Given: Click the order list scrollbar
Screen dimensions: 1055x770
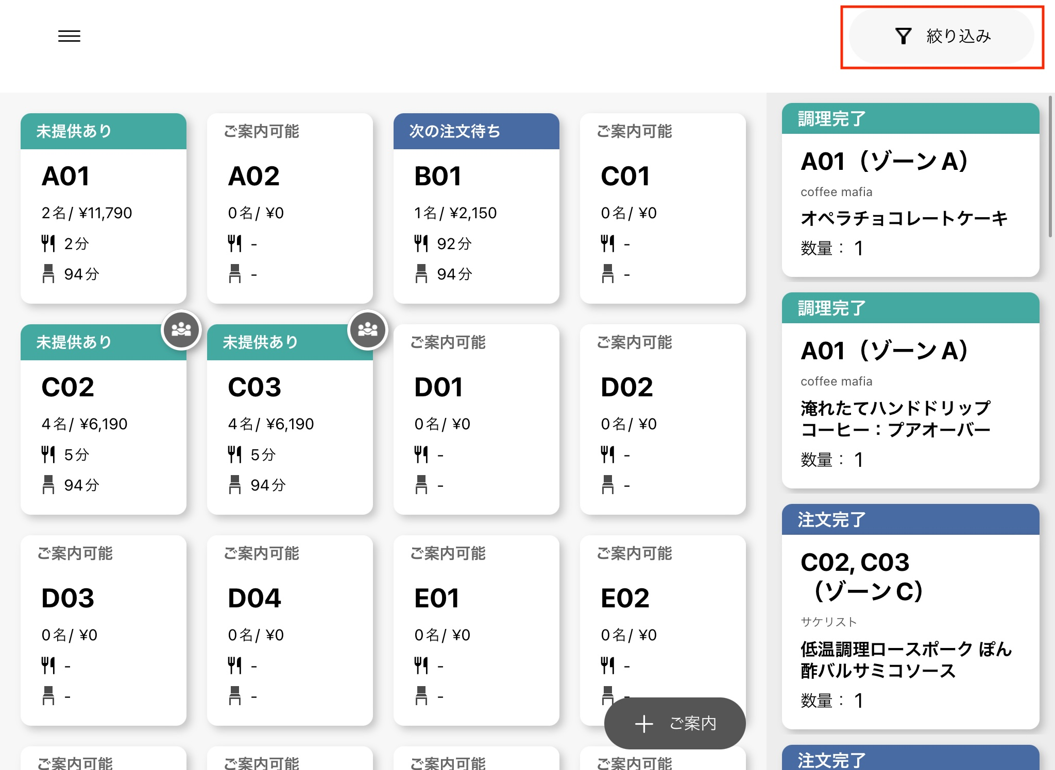Looking at the screenshot, I should point(1050,167).
